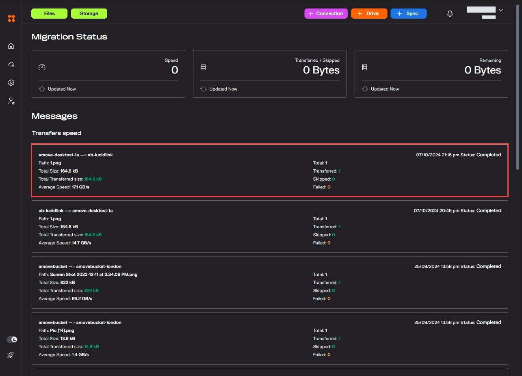Switch to the Files tab
Screen dimensions: 522x376
[x=49, y=14]
